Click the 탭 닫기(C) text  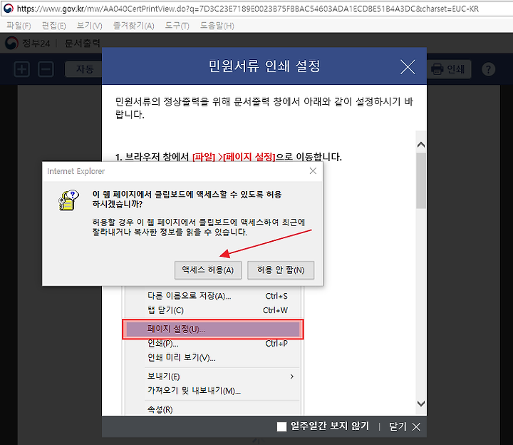coord(165,310)
